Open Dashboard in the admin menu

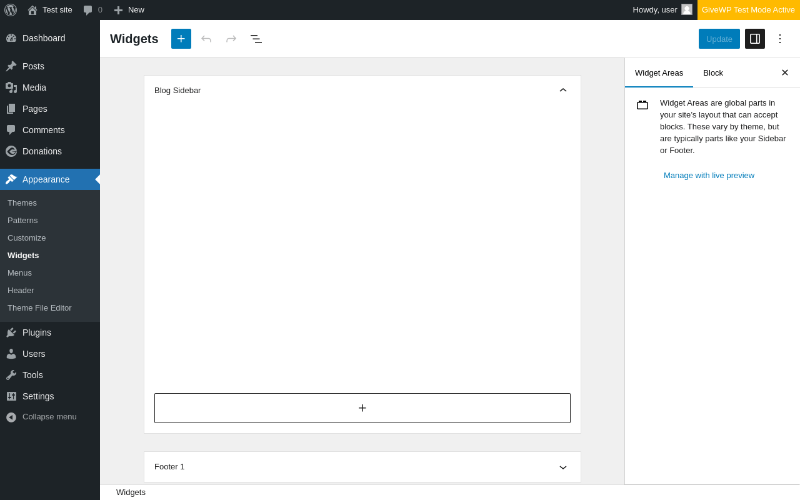(50, 38)
